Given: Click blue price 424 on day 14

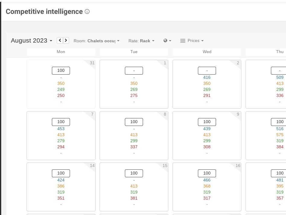Looking at the screenshot, I should (x=61, y=180).
